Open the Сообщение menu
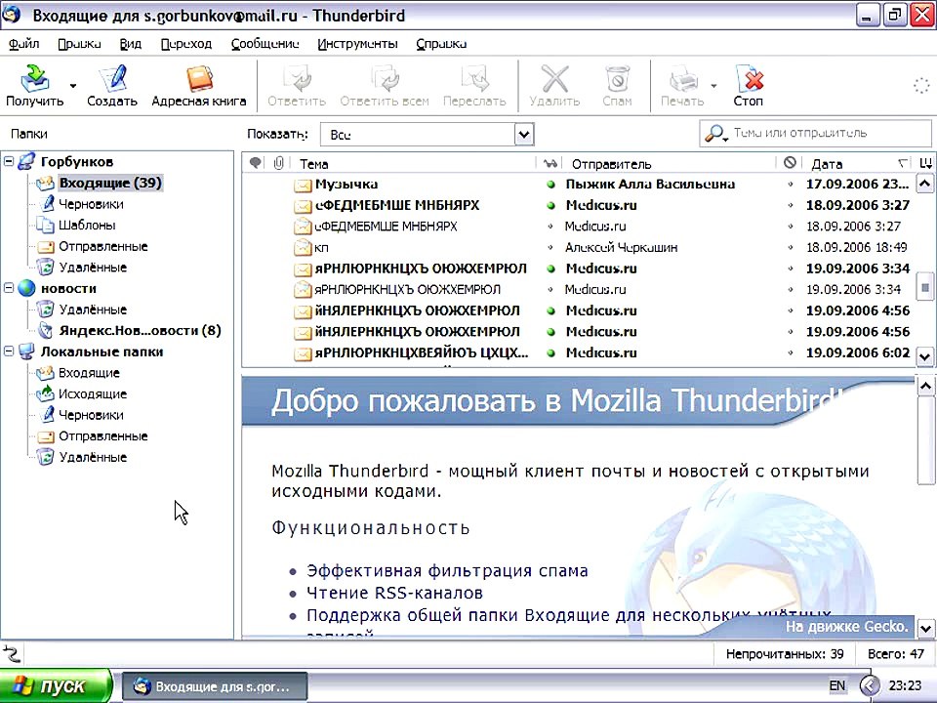Viewport: 937px width, 703px height. [x=265, y=44]
